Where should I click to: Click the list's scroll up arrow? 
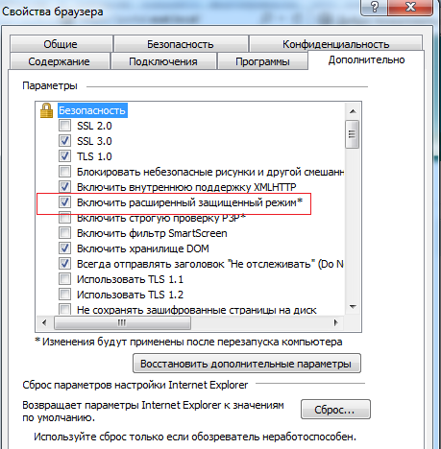pos(353,111)
